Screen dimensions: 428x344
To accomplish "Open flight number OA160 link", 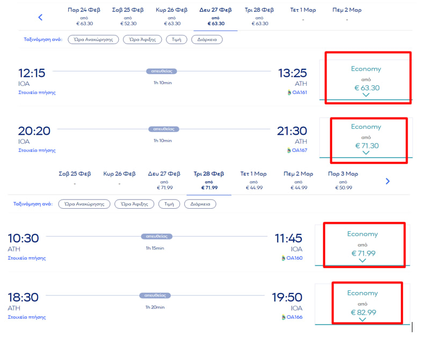I will [294, 258].
